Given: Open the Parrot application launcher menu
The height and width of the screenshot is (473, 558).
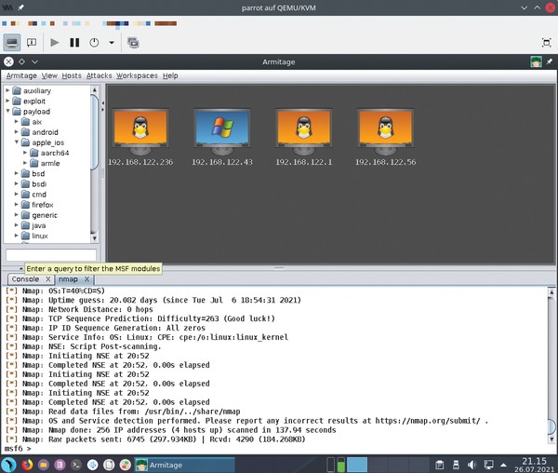Looking at the screenshot, I should click(9, 465).
